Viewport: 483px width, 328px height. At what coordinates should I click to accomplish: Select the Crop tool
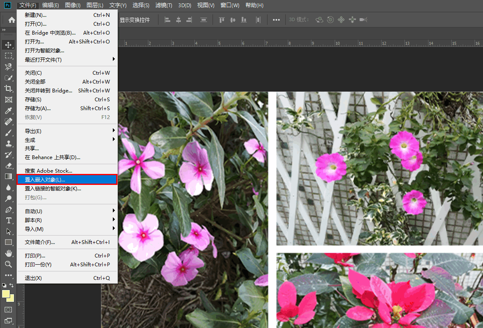(x=8, y=89)
